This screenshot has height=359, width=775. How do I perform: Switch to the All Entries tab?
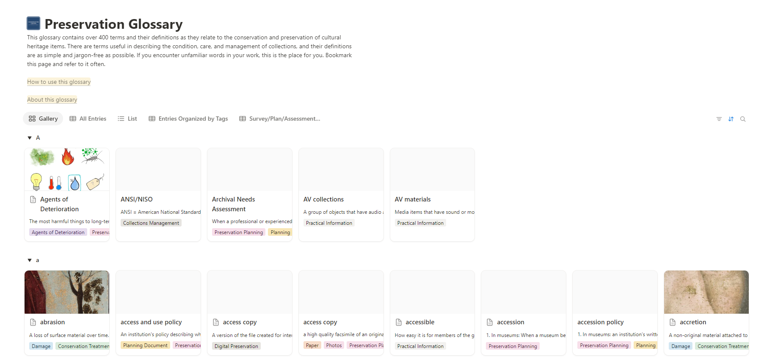pyautogui.click(x=88, y=119)
